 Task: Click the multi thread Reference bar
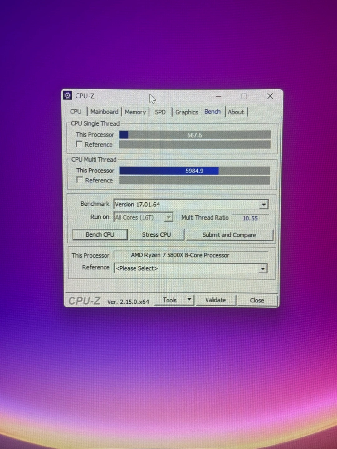tap(194, 180)
